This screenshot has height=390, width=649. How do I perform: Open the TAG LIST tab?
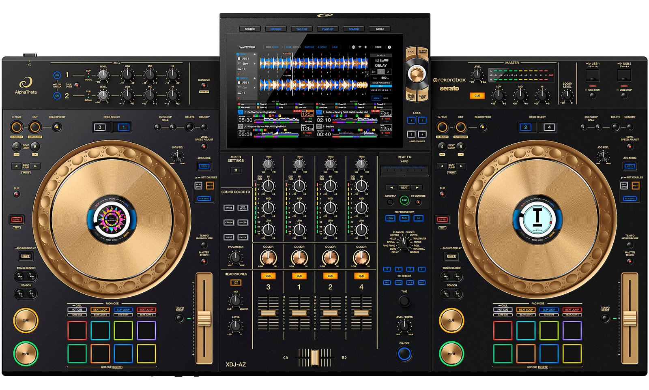coord(302,29)
